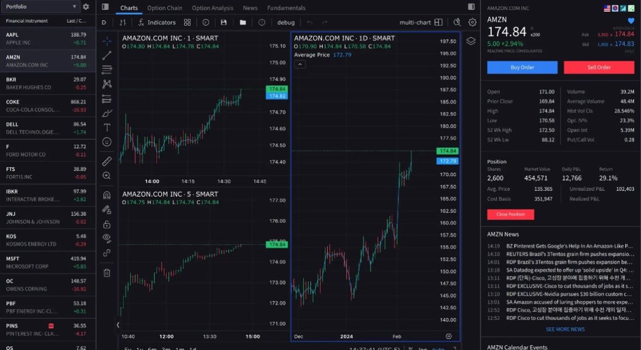Image resolution: width=641 pixels, height=350 pixels.
Task: Select the trend line drawing tool
Action: (x=107, y=55)
